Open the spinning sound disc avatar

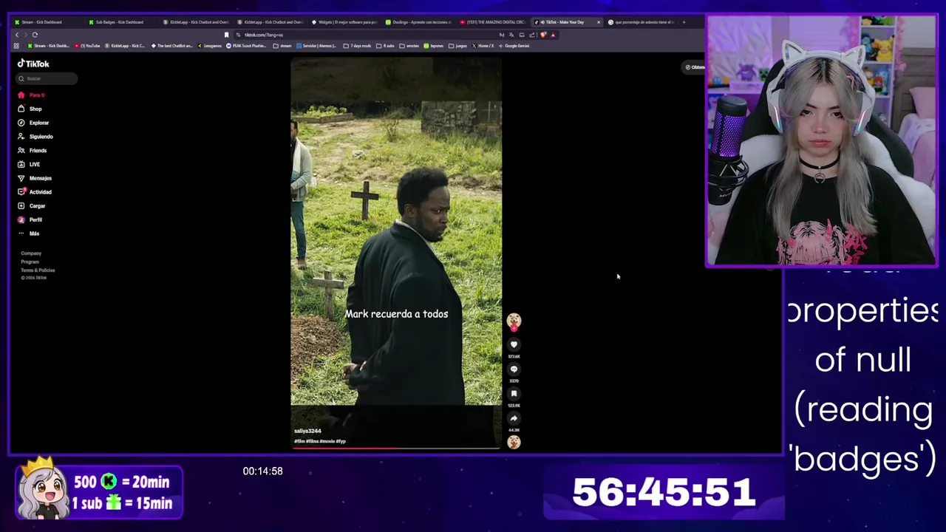[x=514, y=442]
